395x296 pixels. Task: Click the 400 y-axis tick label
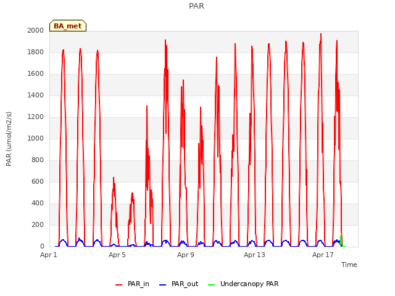coord(38,203)
